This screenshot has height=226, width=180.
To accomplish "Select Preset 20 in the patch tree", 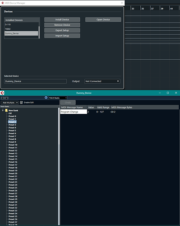I will 13,174.
